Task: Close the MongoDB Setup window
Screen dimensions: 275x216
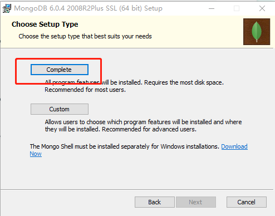Action: coord(262,8)
